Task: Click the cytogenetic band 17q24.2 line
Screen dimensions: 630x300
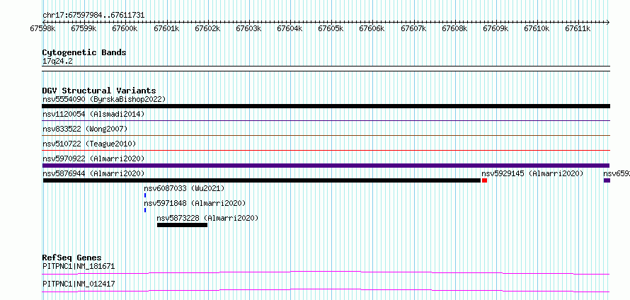Action: 326,69
